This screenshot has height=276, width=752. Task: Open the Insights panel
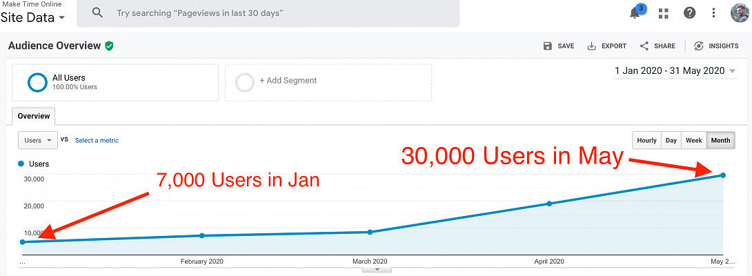pos(716,46)
